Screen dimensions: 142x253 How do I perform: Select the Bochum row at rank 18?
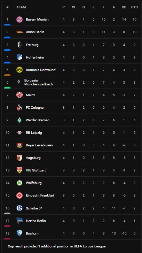click(72, 233)
